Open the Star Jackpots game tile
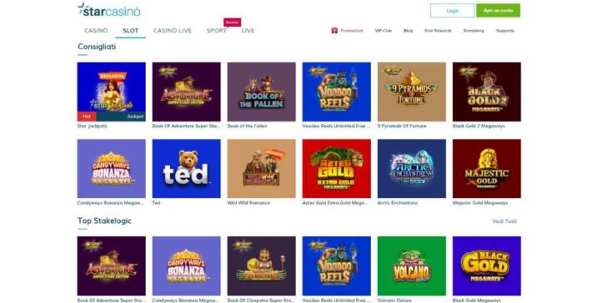The height and width of the screenshot is (303, 607). (x=112, y=92)
